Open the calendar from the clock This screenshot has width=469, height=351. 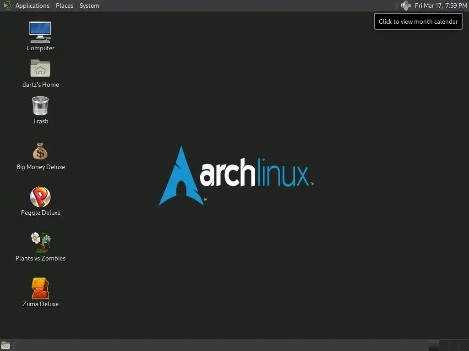coord(441,5)
